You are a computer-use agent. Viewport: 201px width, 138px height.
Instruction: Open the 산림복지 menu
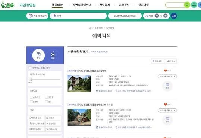(x=105, y=5)
